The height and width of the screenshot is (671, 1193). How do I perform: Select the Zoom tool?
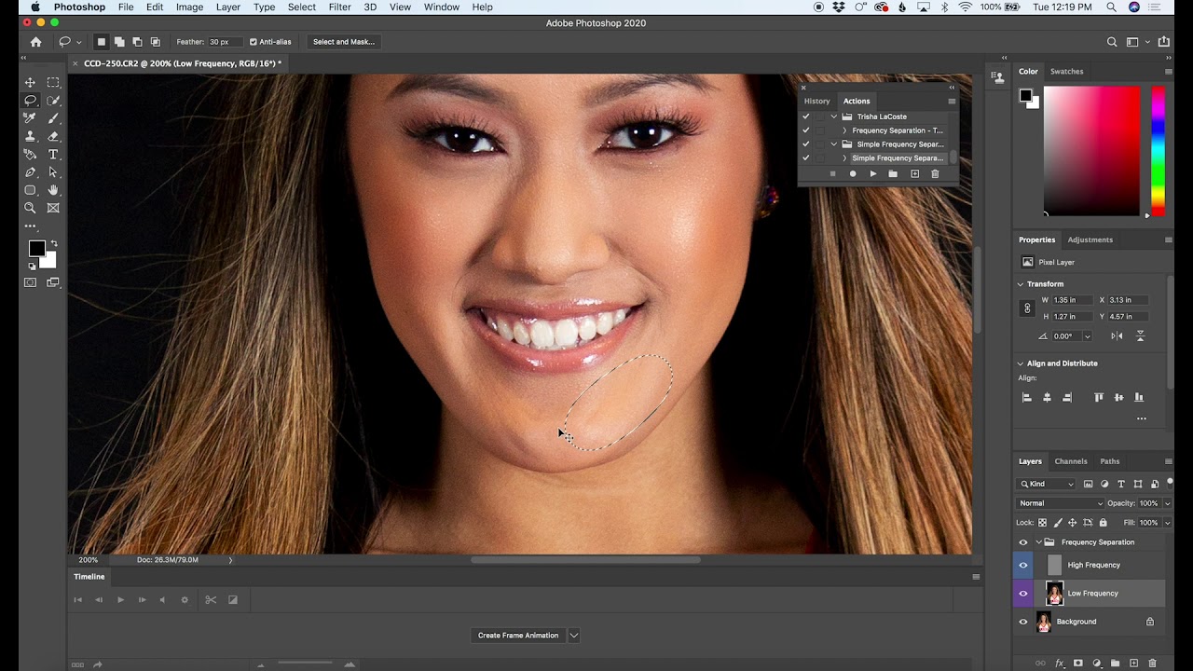(30, 208)
